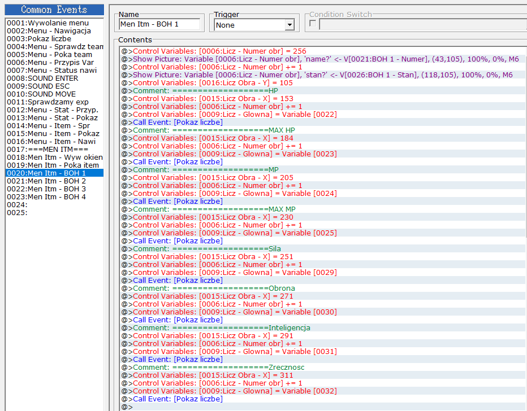Screen dimensions: 527x411
Task: Select the Glowna = Variable [0031] line
Action: [x=322, y=352]
